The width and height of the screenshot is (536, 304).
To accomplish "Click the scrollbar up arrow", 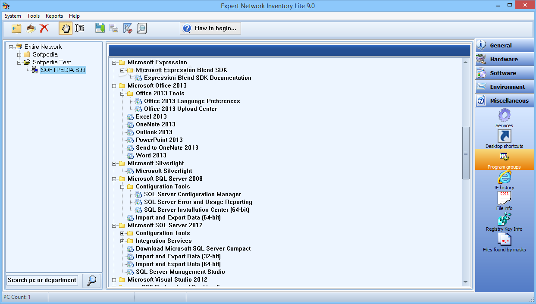I will (x=466, y=62).
